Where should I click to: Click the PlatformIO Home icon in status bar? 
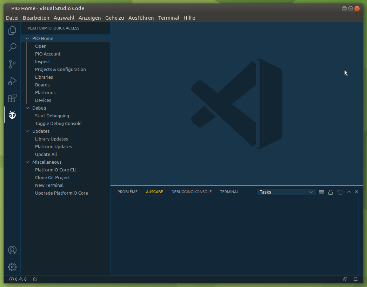tap(35, 279)
